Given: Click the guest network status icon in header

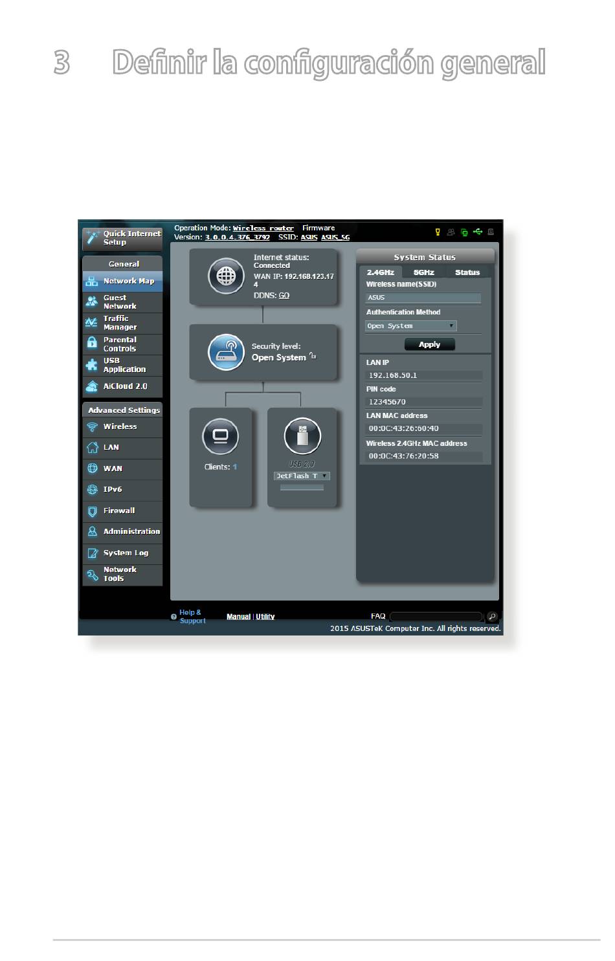Looking at the screenshot, I should tap(451, 232).
